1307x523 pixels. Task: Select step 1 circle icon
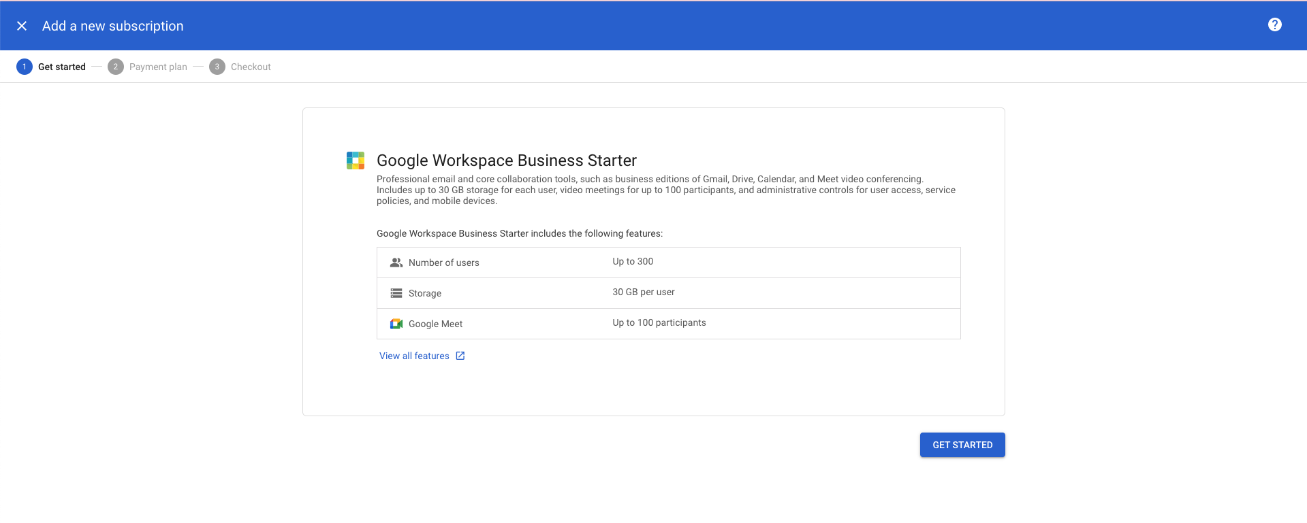(x=25, y=67)
